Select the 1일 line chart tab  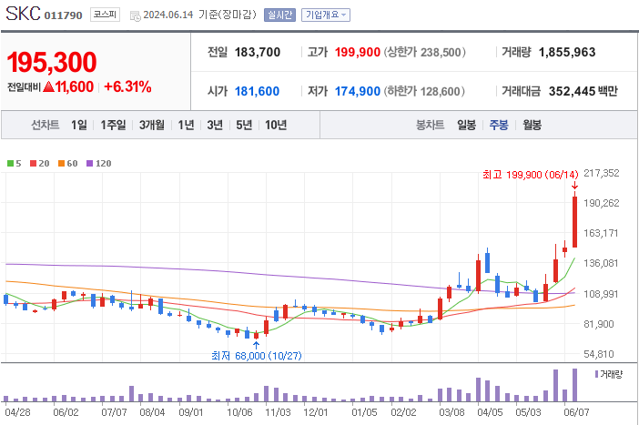[79, 125]
